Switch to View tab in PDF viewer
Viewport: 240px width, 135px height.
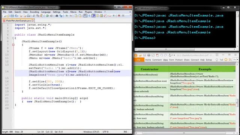[x=165, y=60]
